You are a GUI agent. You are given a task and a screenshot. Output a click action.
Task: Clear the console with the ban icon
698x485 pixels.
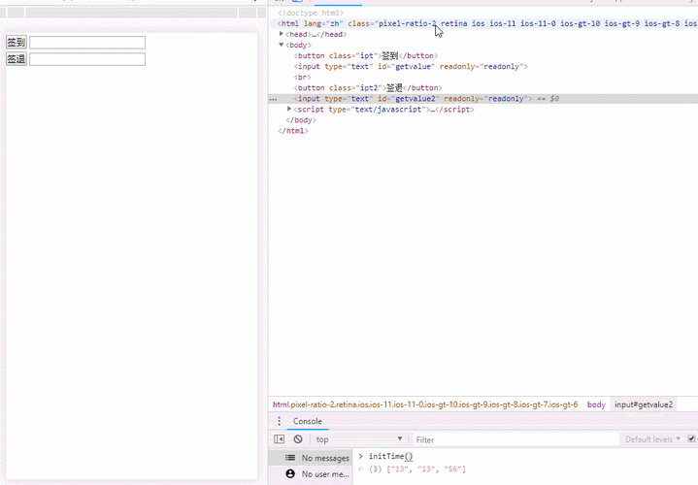point(298,439)
